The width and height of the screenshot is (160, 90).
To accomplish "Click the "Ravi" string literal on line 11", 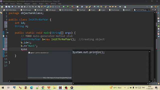I will (31, 46).
